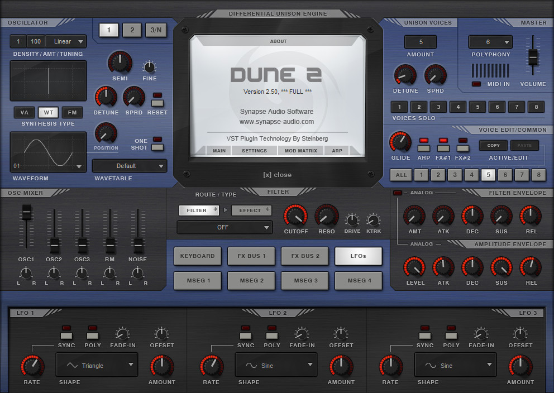Viewport: 554px width, 393px height.
Task: Open the SETTINGS tab on display
Action: tap(255, 151)
